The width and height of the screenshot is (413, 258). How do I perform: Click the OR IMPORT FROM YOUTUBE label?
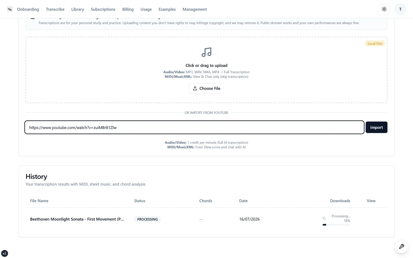206,113
